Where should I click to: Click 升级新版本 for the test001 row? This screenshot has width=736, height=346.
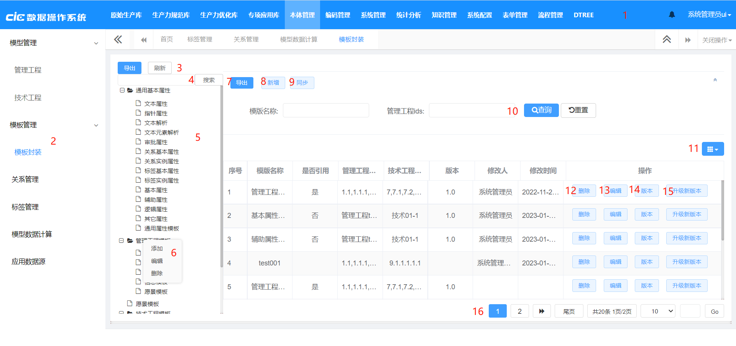pyautogui.click(x=686, y=262)
